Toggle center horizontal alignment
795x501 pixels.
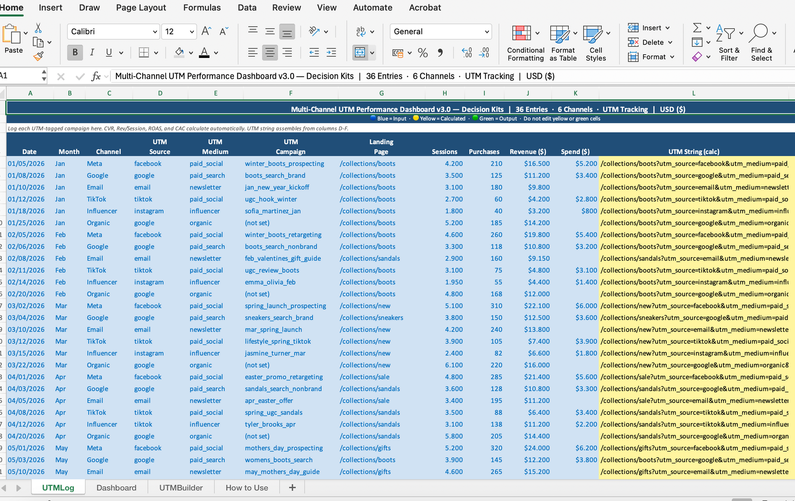pos(270,53)
